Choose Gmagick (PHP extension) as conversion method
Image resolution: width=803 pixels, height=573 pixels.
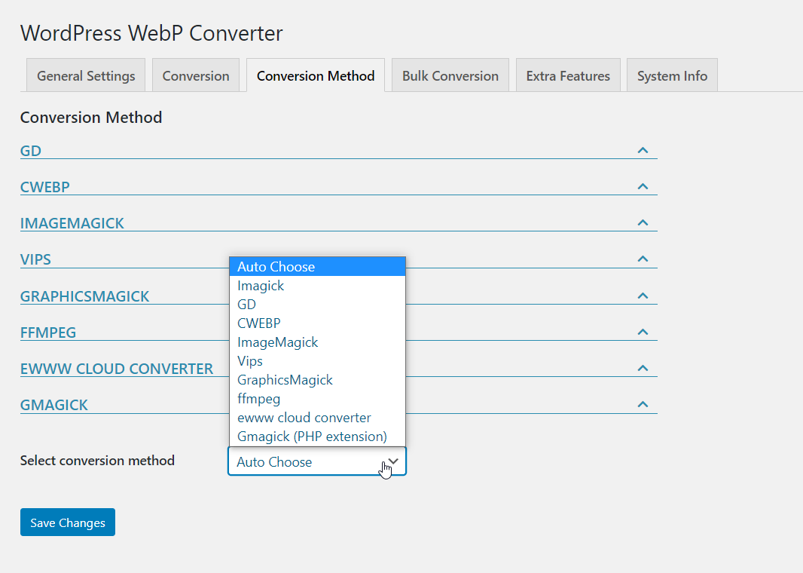pyautogui.click(x=311, y=436)
